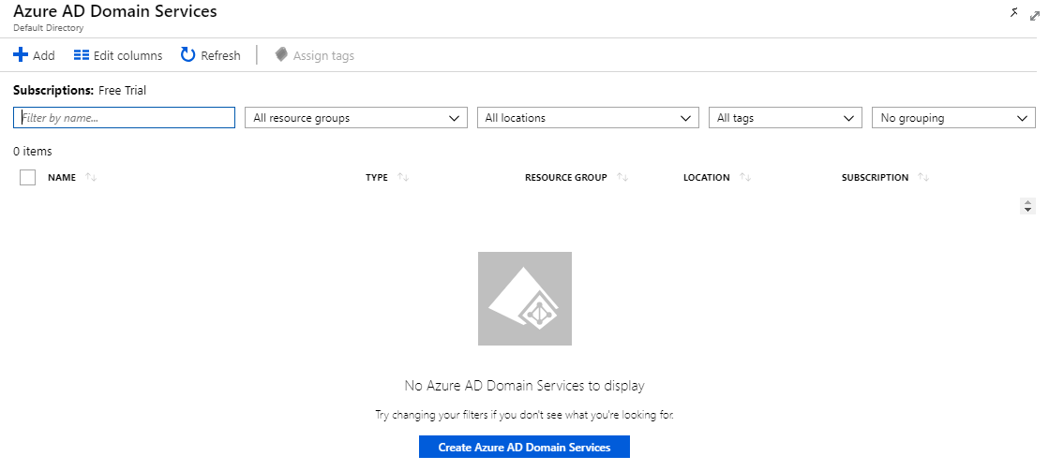Sort by SUBSCRIPTION column arrows
The image size is (1049, 471).
[x=924, y=178]
